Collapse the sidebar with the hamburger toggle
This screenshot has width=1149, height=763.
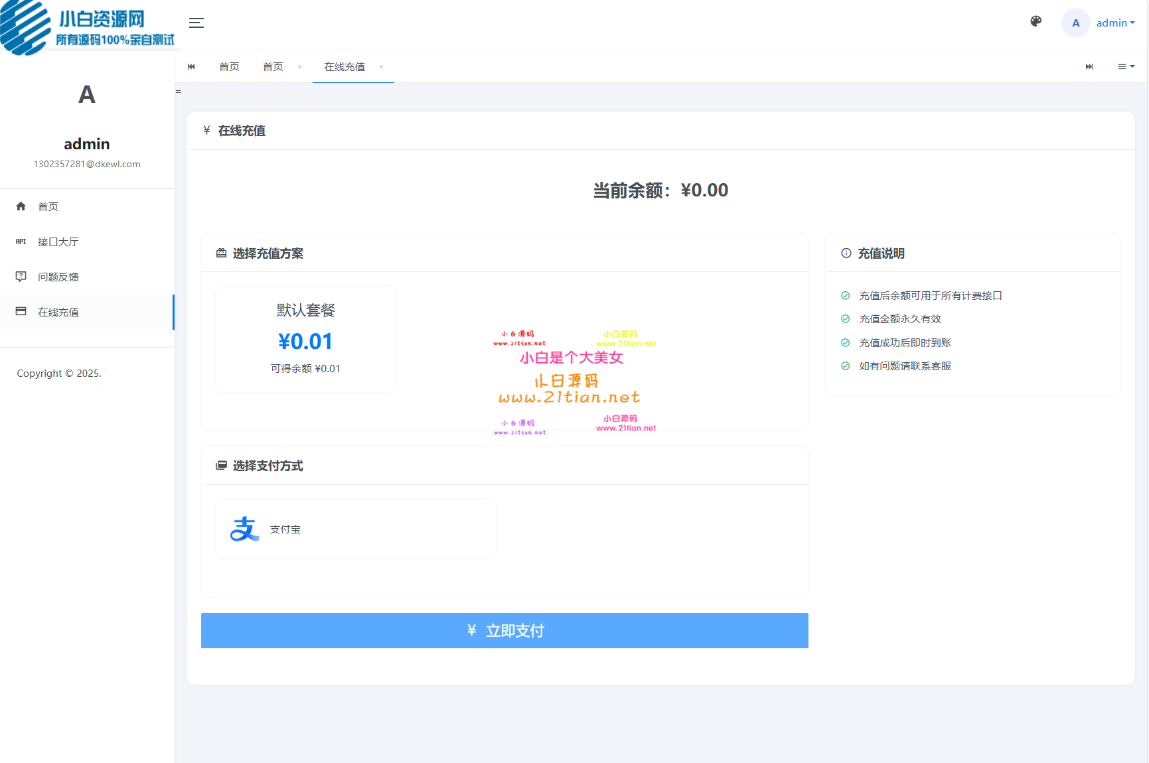pyautogui.click(x=196, y=23)
